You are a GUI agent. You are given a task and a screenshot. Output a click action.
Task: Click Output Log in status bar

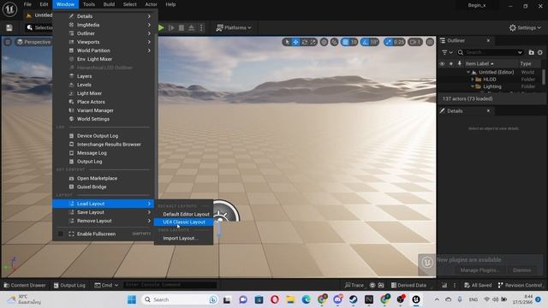click(x=69, y=285)
